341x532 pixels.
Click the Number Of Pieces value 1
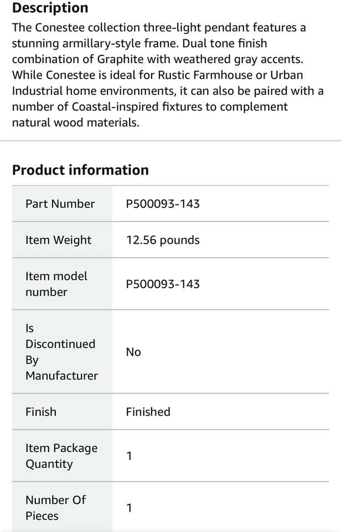pos(129,508)
